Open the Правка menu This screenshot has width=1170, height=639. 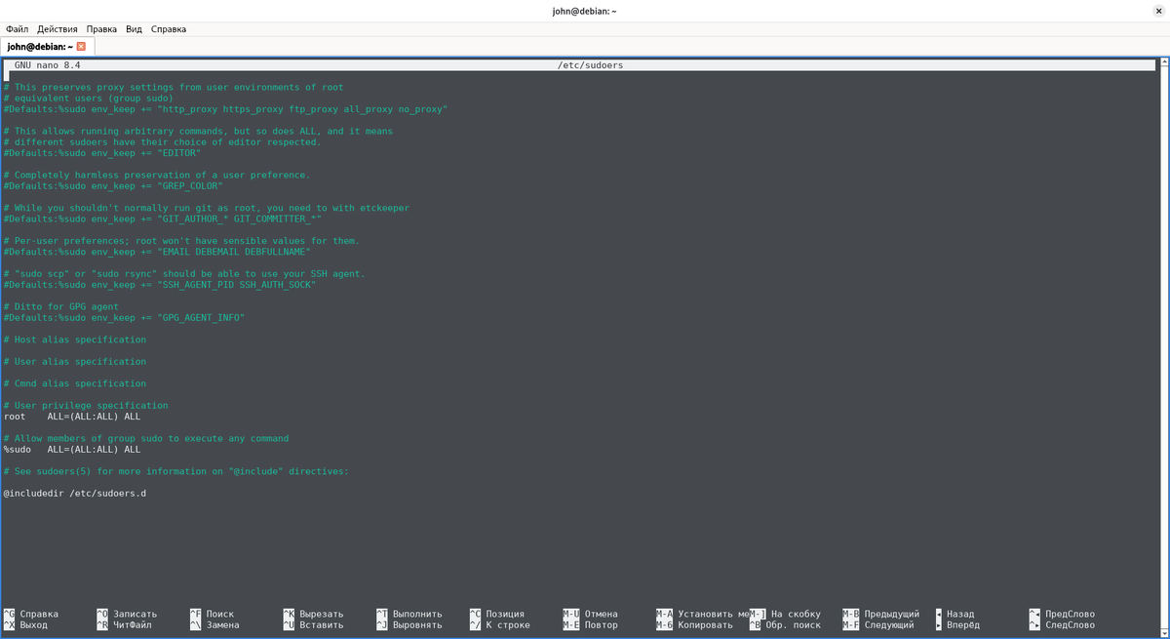point(101,29)
